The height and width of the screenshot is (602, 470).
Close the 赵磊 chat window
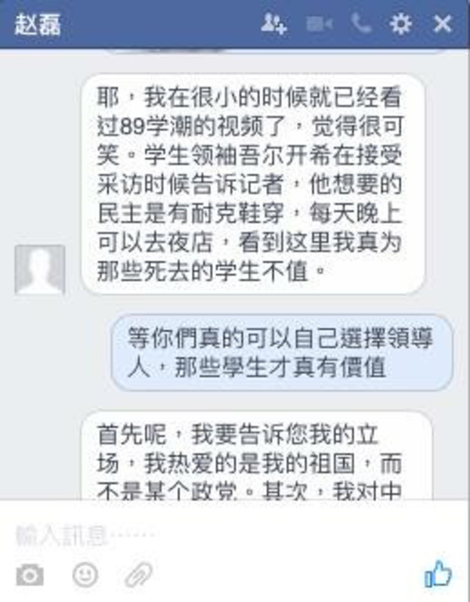coord(443,23)
